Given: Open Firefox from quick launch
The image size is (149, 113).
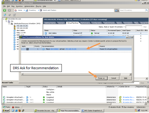Looking at the screenshot, I should (20, 111).
